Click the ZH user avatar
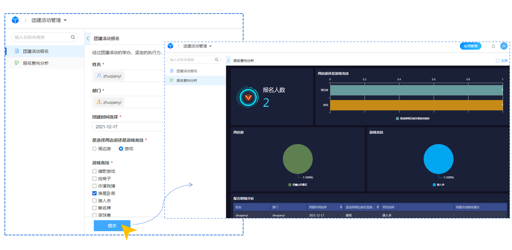Viewport: 512px width, 250px height. (504, 46)
